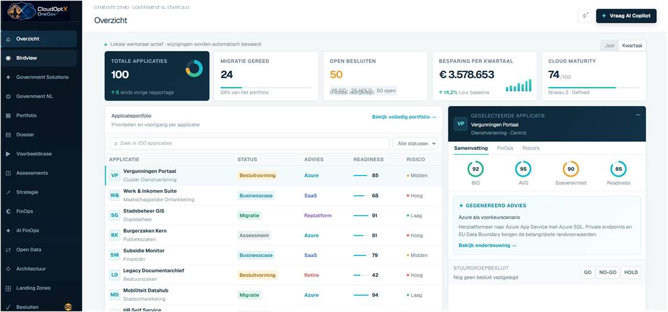The image size is (668, 312).
Task: Click the Azure advice for Vergunningen Portaal
Action: click(311, 176)
